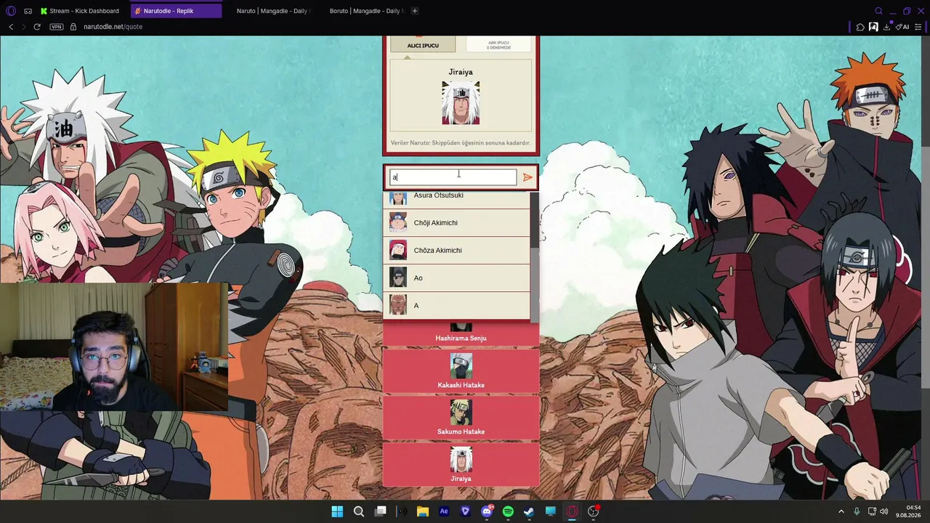Switch to the Narutodle - Replik tab
This screenshot has height=523, width=930.
tap(176, 11)
